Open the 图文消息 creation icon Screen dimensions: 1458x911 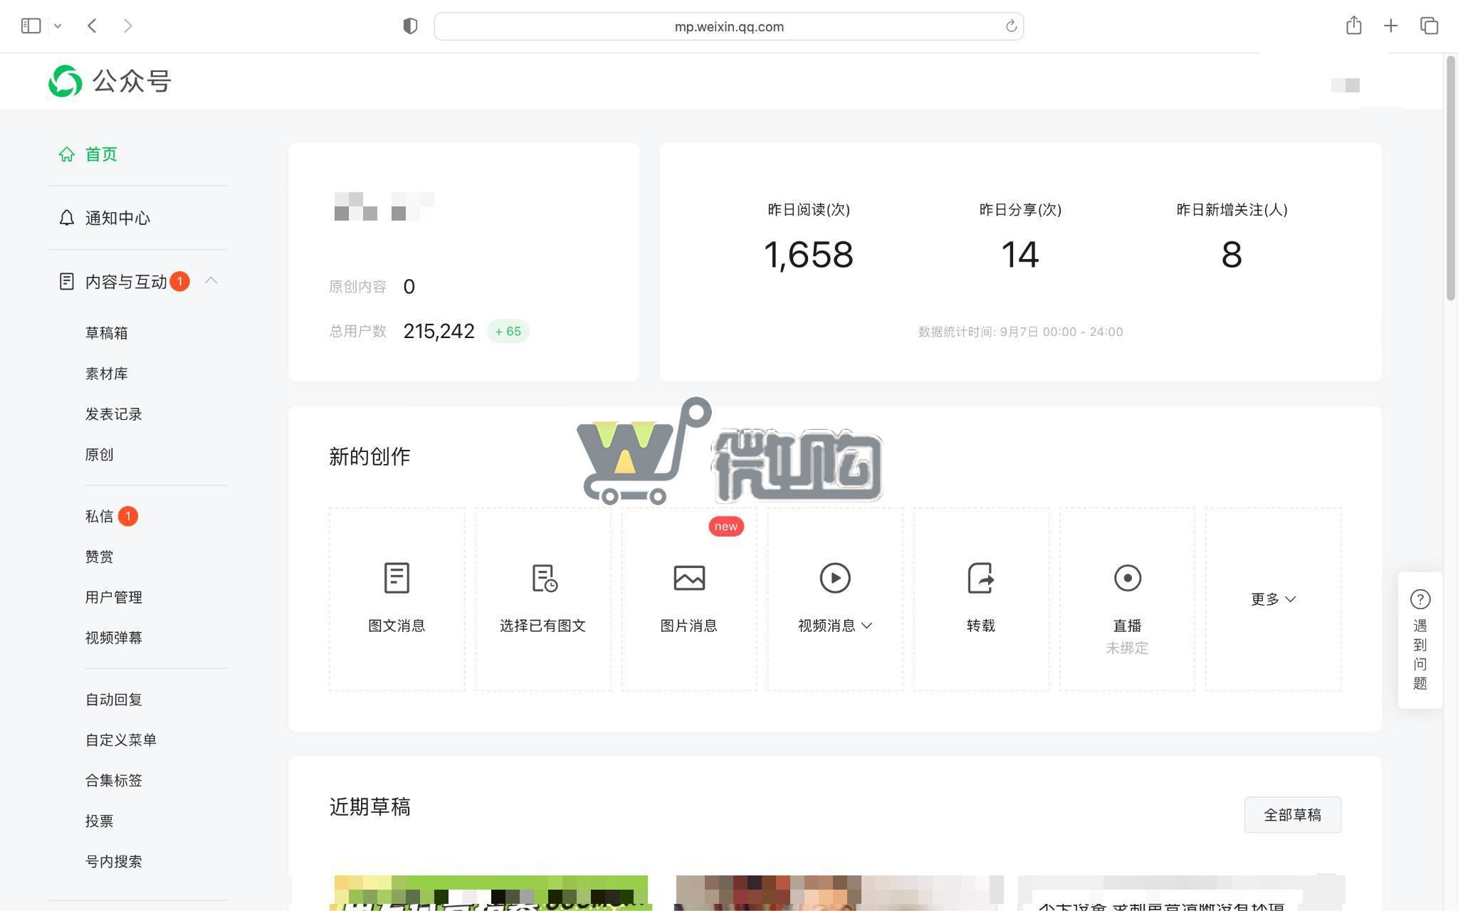point(397,578)
